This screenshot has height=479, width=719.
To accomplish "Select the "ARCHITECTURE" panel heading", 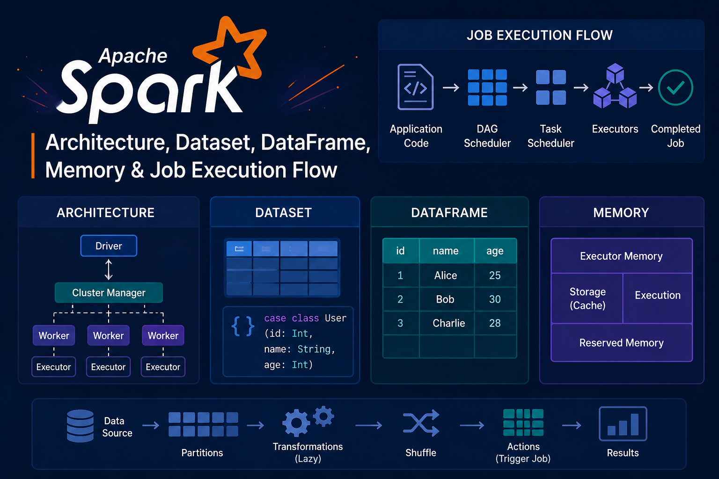I will (x=106, y=213).
